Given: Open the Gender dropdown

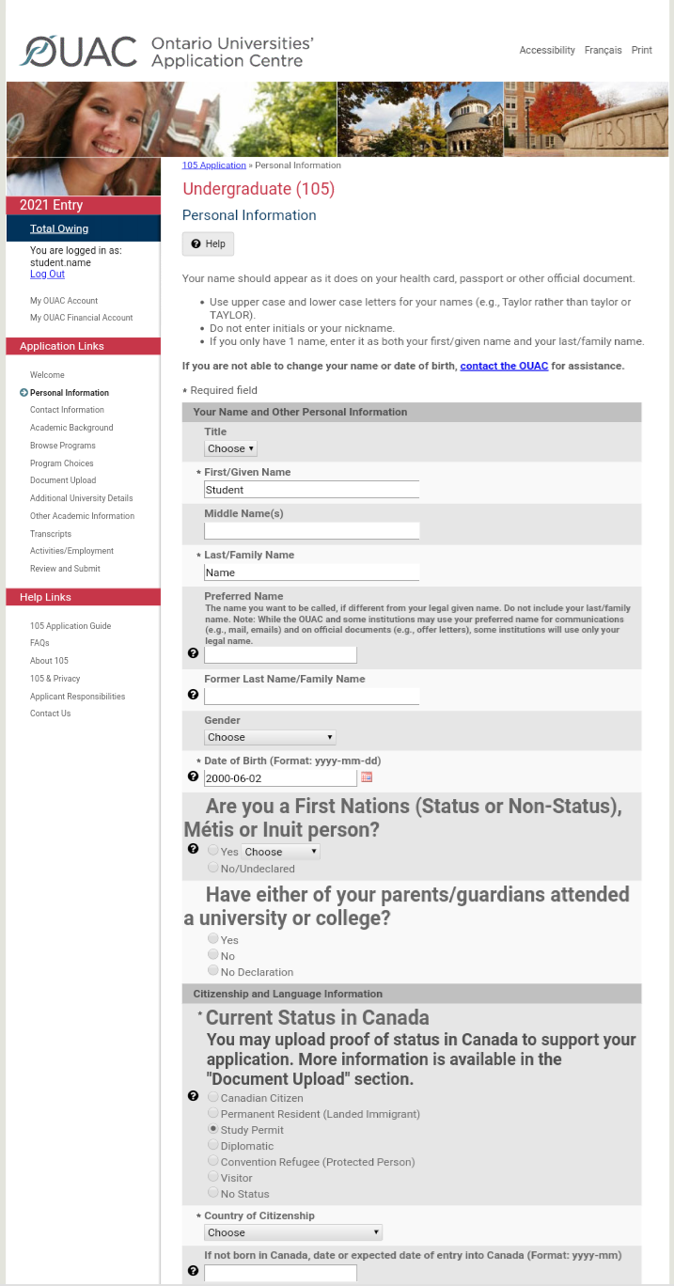Looking at the screenshot, I should tap(270, 737).
